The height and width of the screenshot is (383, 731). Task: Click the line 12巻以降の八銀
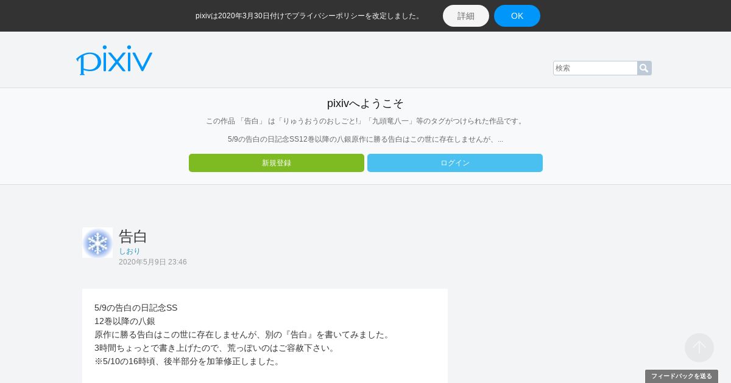125,321
